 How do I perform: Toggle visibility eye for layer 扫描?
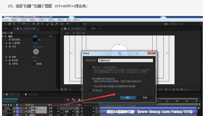click(x=3, y=111)
